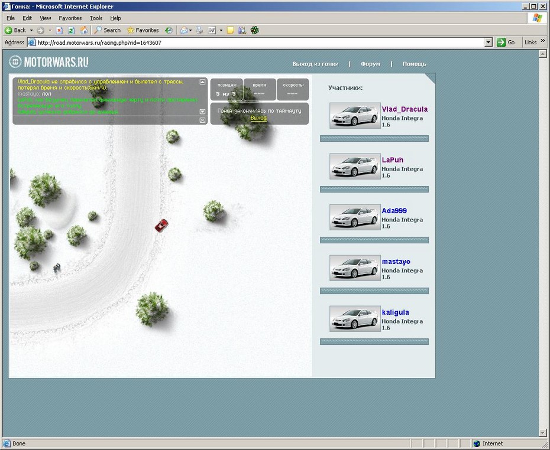Open Ada999's profile link
This screenshot has height=450, width=550.
pos(394,211)
